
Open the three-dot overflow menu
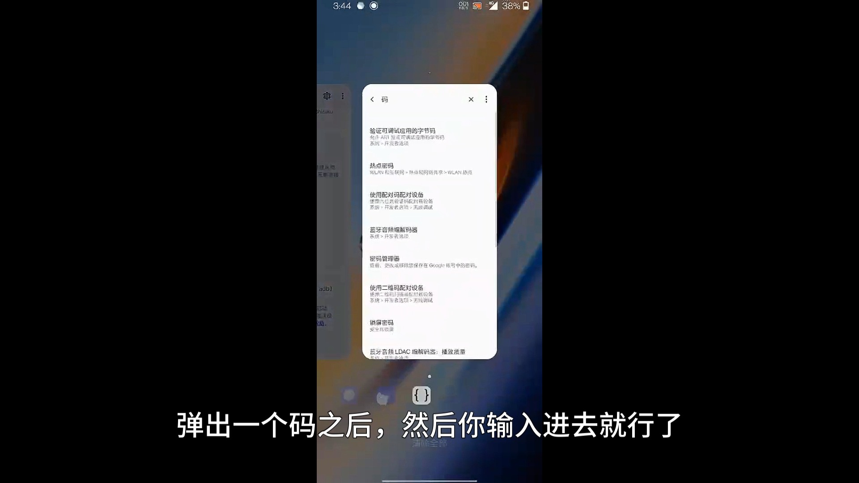click(486, 99)
